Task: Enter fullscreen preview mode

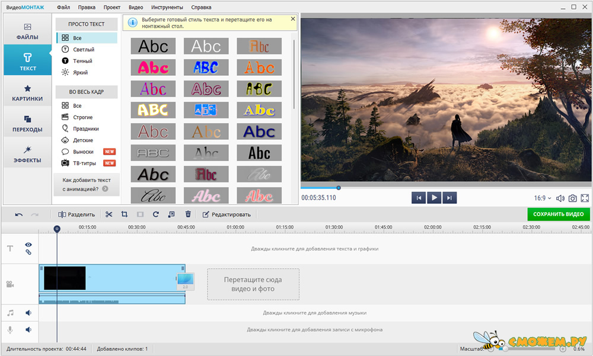Action: [585, 198]
